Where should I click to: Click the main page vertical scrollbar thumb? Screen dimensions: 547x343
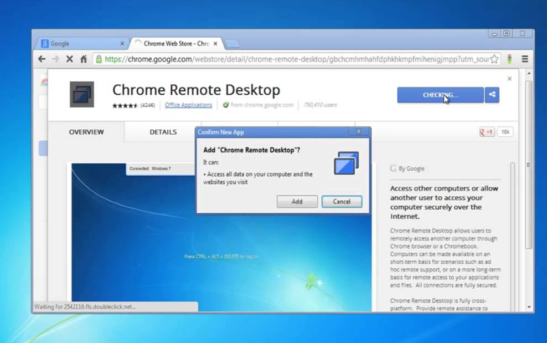pos(529,165)
